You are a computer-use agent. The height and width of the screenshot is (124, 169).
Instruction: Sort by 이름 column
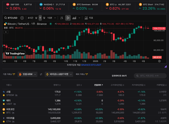pos(9,85)
